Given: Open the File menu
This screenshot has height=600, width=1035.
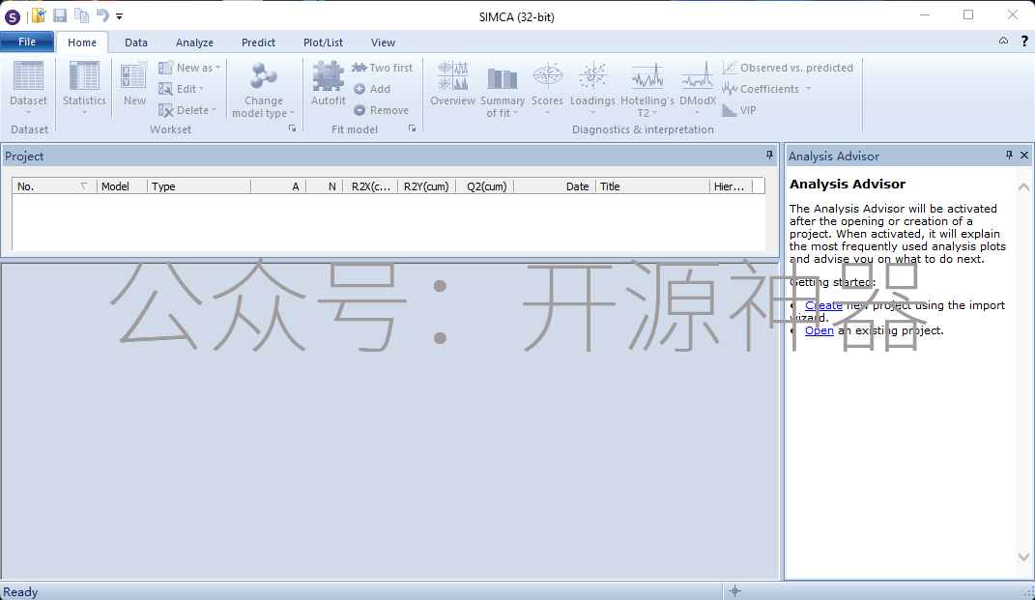Looking at the screenshot, I should [27, 42].
